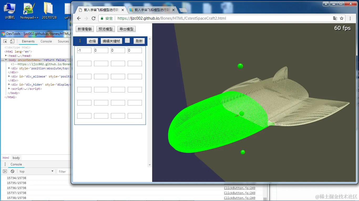
Task: Bookmark the page with the star icon
Action: coord(342,18)
